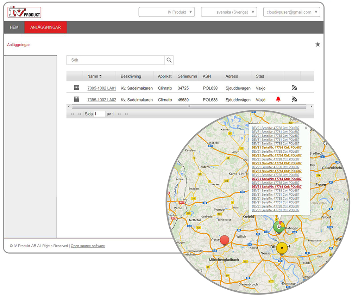Click the right arrow of horizontal scrollbar
The height and width of the screenshot is (296, 352).
click(312, 106)
